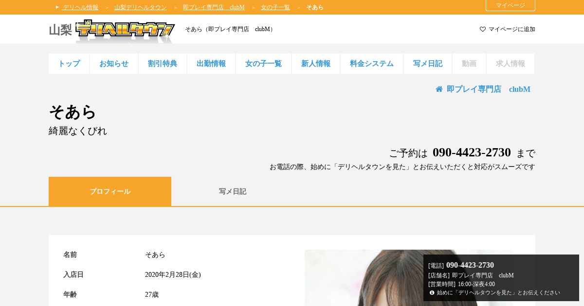Open the 出勤情報 menu item

click(211, 64)
